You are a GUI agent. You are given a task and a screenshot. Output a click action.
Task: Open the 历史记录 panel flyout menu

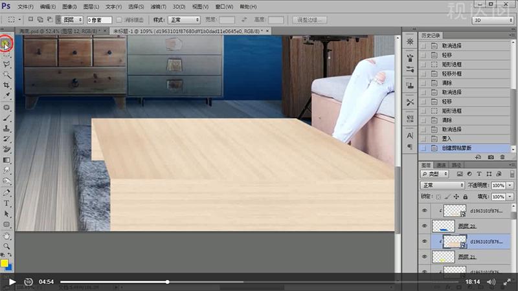512,35
